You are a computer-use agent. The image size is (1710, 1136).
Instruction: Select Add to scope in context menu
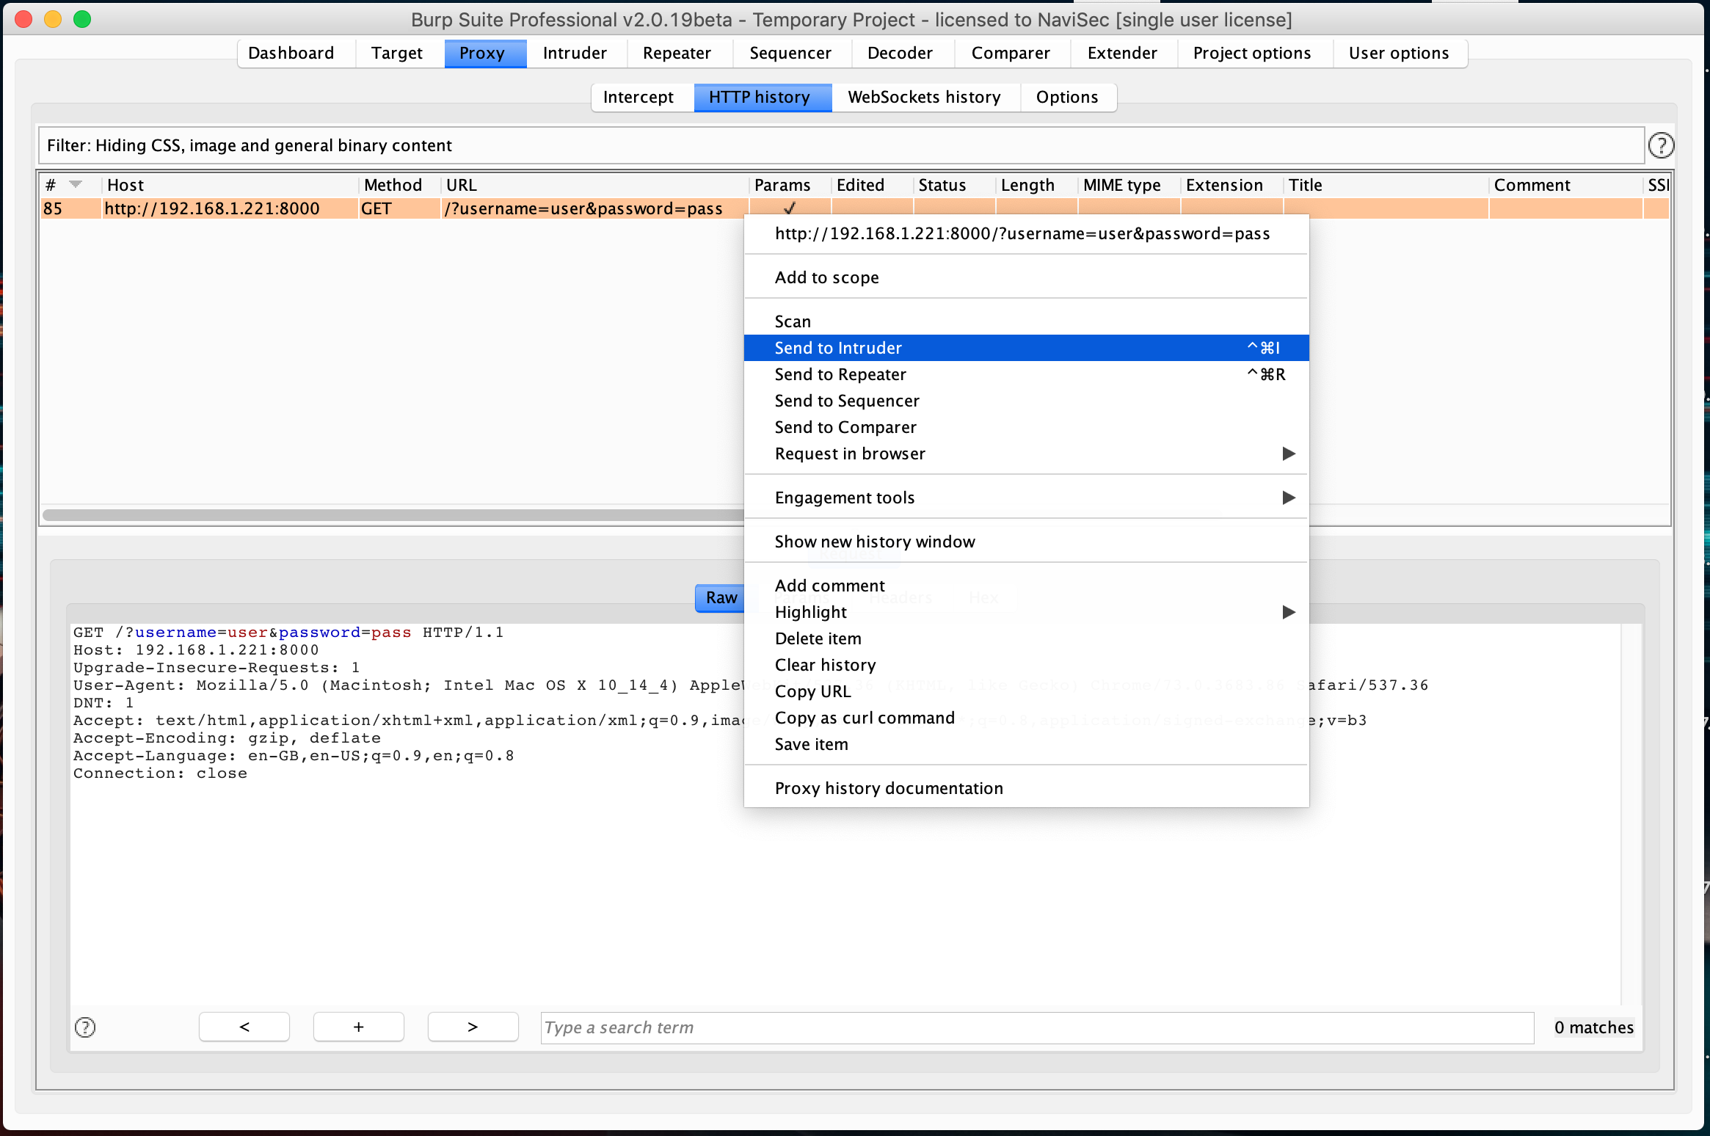click(x=1026, y=277)
